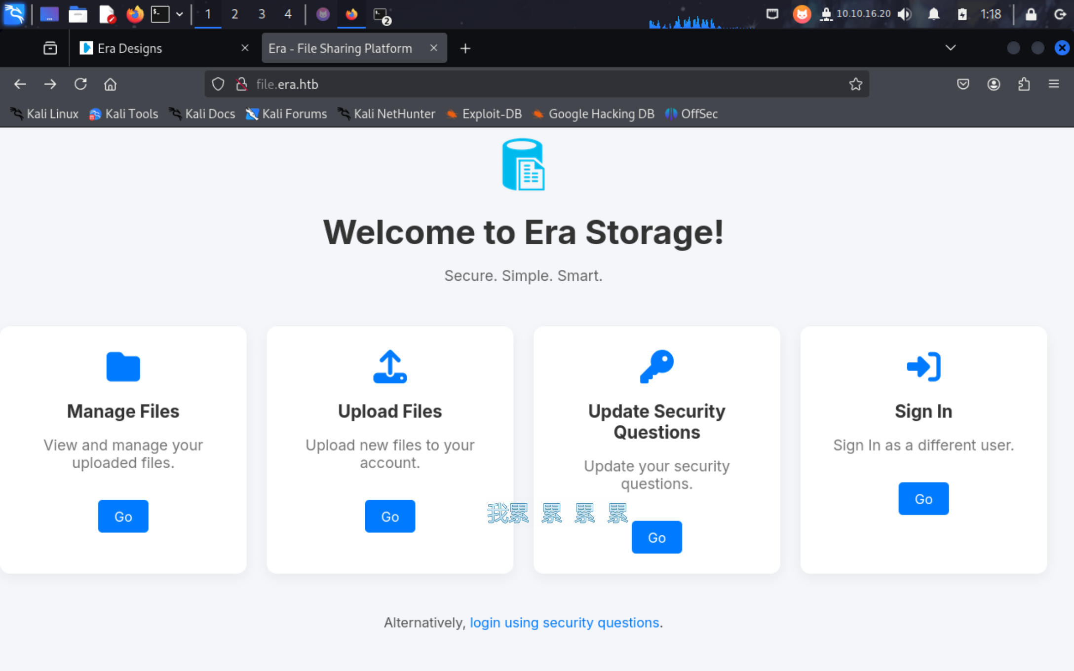Screen dimensions: 1074x671
Task: Open the Firefox View recent-browsing icon
Action: pos(50,48)
